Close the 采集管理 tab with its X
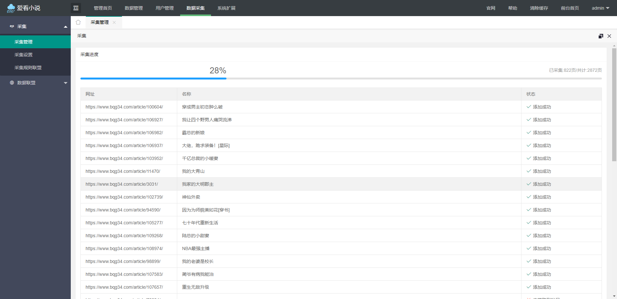 coord(114,22)
